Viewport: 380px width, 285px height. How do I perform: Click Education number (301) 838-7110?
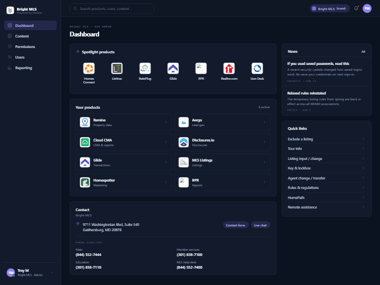pos(89,267)
